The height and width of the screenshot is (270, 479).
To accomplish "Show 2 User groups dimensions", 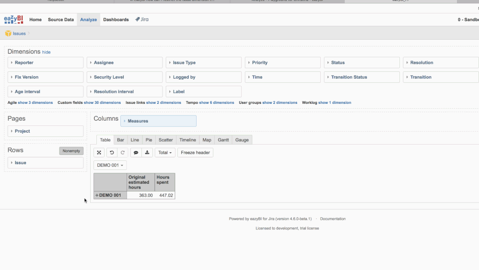I will click(x=280, y=102).
